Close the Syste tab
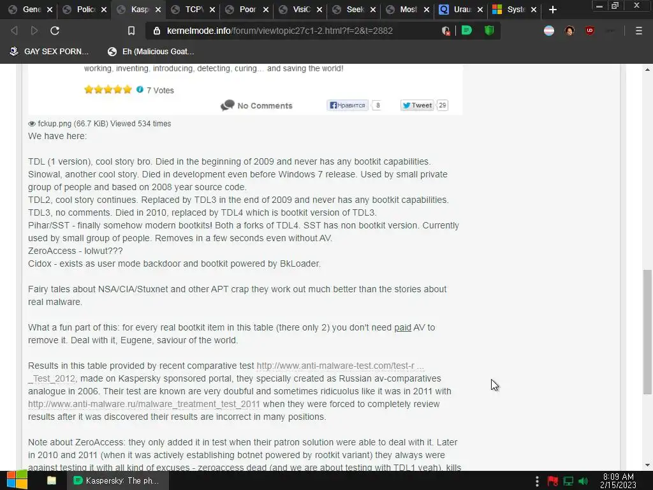 (x=534, y=10)
